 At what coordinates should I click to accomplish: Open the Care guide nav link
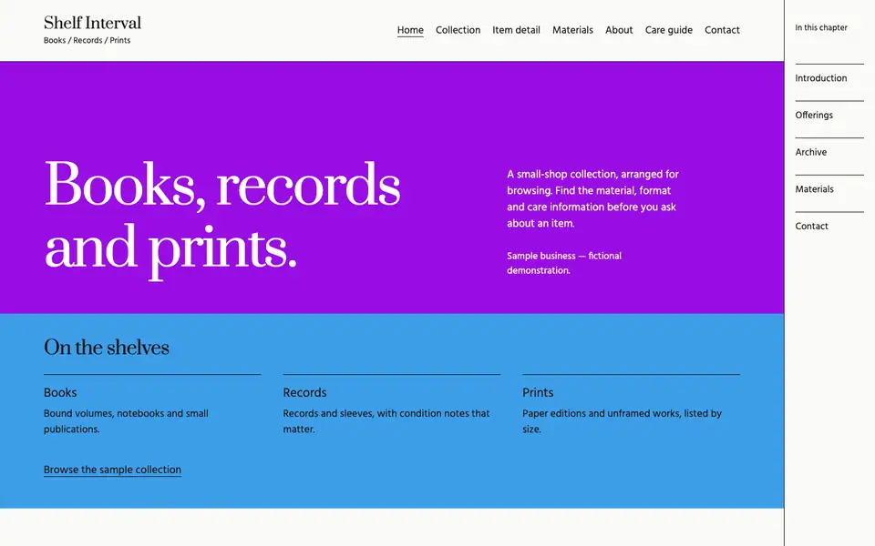pyautogui.click(x=668, y=30)
